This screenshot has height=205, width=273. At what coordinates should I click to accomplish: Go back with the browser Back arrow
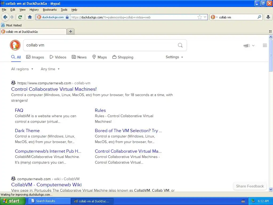click(x=5, y=17)
